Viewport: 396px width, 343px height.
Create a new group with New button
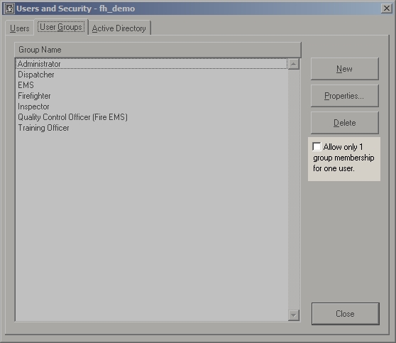344,69
